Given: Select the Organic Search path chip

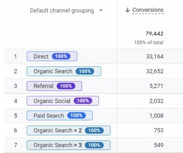Looking at the screenshot, I should click(64, 71).
